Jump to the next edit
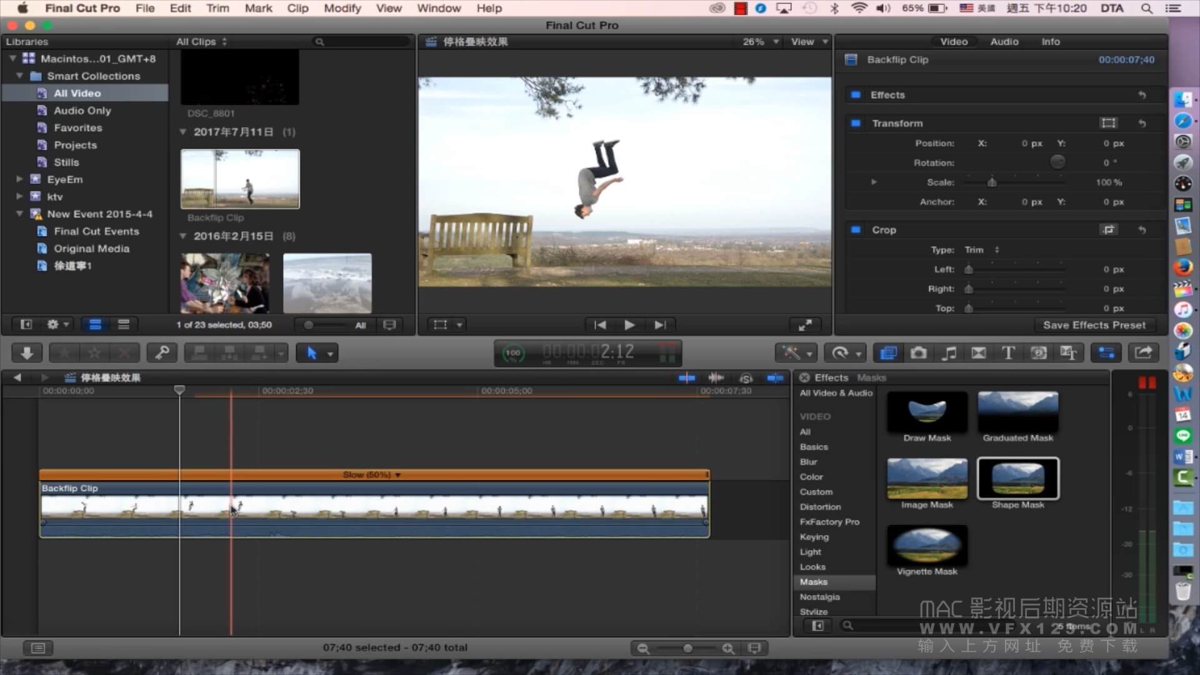 coord(659,325)
